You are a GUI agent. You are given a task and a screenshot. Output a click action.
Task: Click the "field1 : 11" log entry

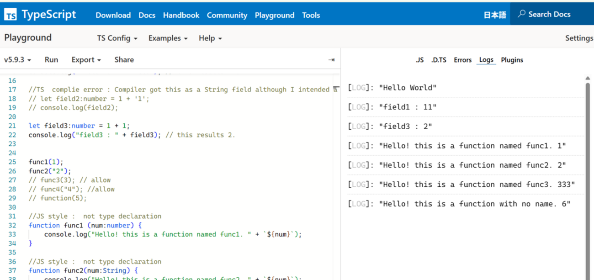coord(466,107)
